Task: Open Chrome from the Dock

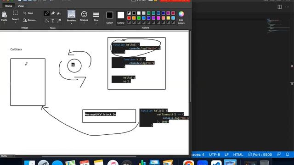Action: click(x=189, y=163)
